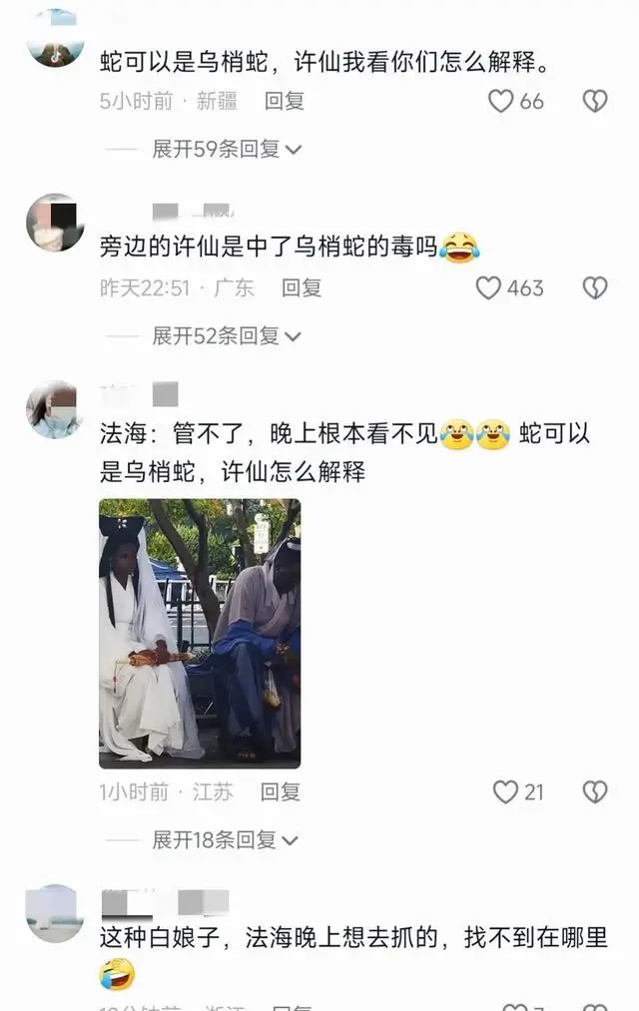Like the 江苏 comment with 21 likes

[505, 791]
